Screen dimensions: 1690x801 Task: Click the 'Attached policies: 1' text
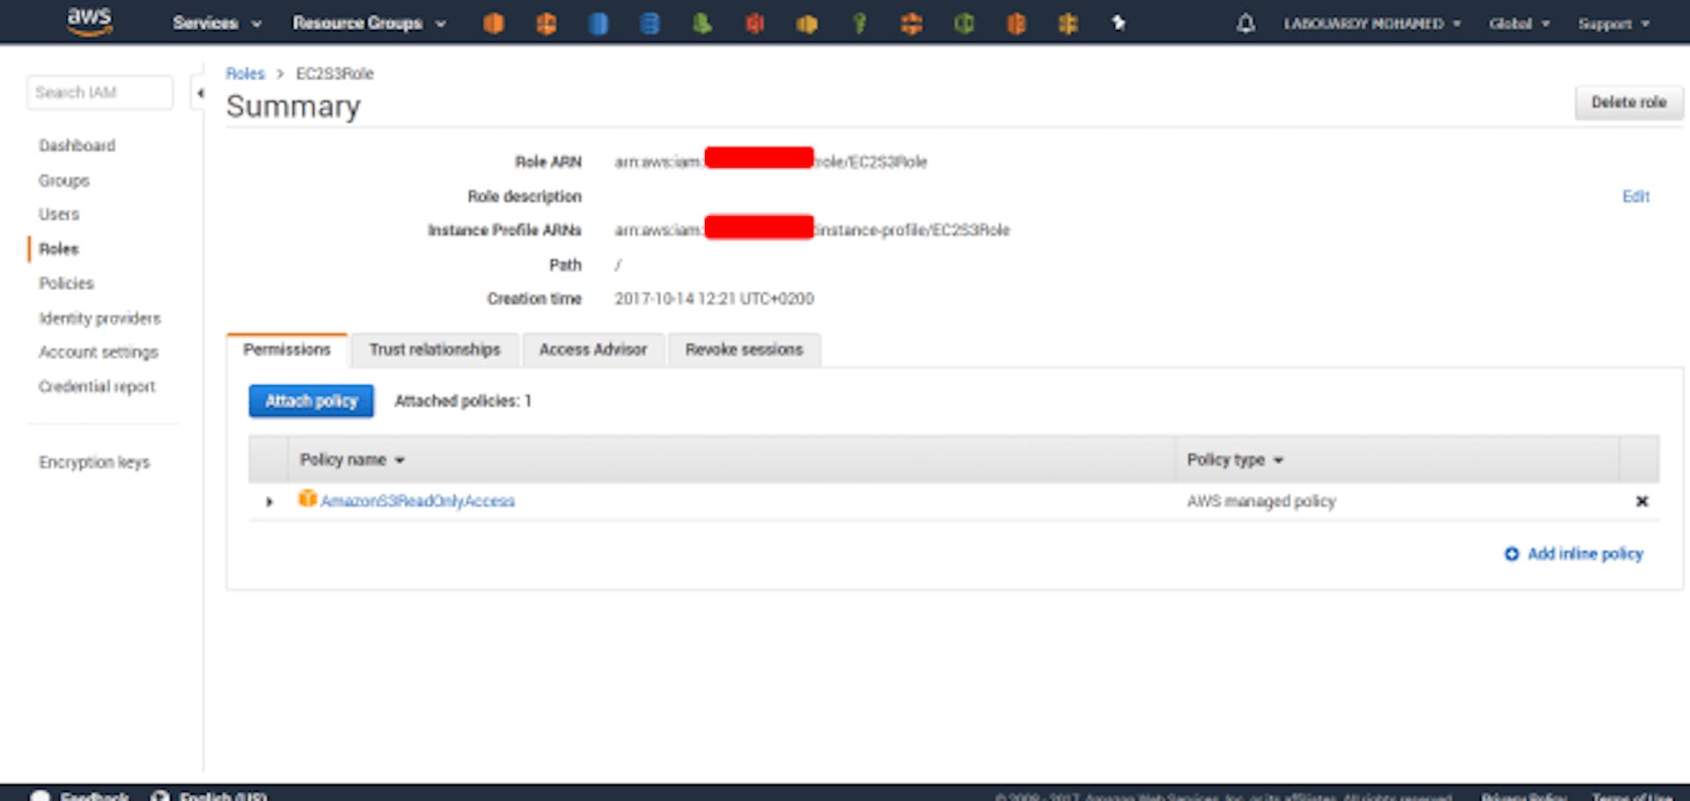pyautogui.click(x=463, y=401)
